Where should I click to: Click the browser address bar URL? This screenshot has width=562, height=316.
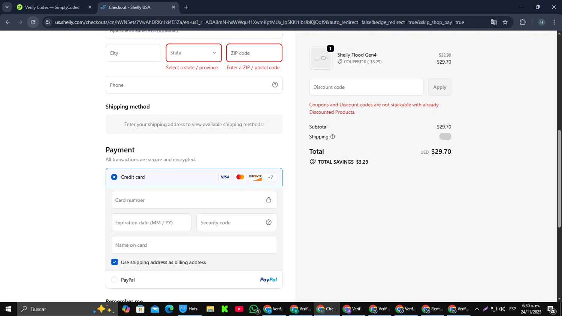pyautogui.click(x=259, y=22)
